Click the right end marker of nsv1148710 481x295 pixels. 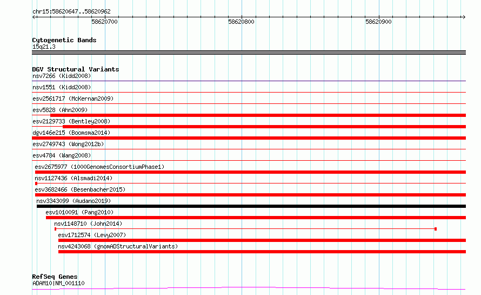(436, 229)
